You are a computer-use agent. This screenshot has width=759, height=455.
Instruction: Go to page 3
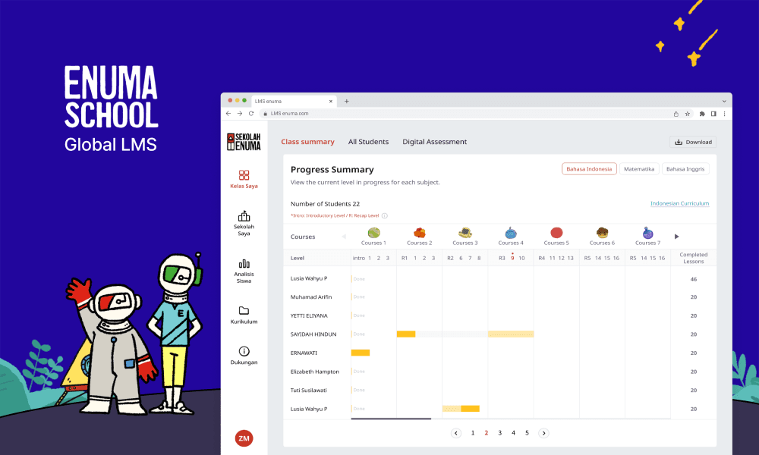[500, 433]
